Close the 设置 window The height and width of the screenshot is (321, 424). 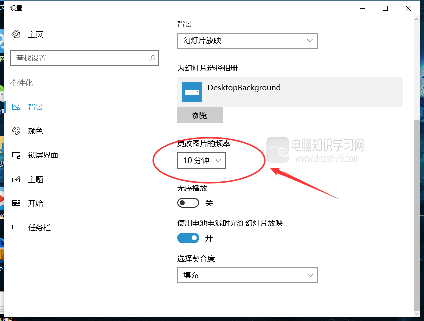pyautogui.click(x=408, y=8)
